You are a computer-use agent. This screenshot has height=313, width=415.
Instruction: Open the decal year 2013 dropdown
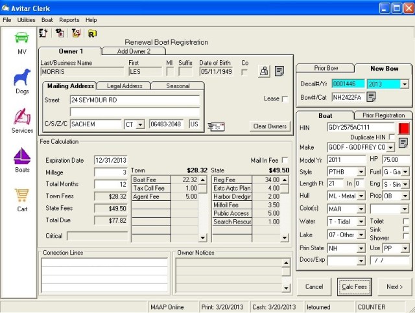404,84
